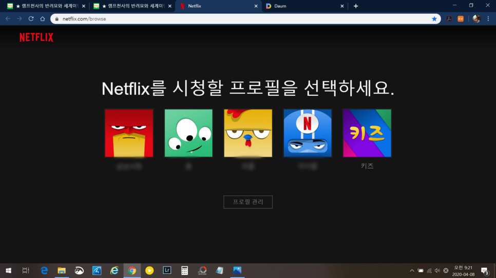Switch to the Netflix browser tab
Screen dimensions: 496x278
point(218,6)
